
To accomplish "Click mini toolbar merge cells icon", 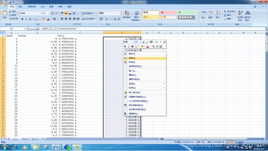I will [161, 46].
